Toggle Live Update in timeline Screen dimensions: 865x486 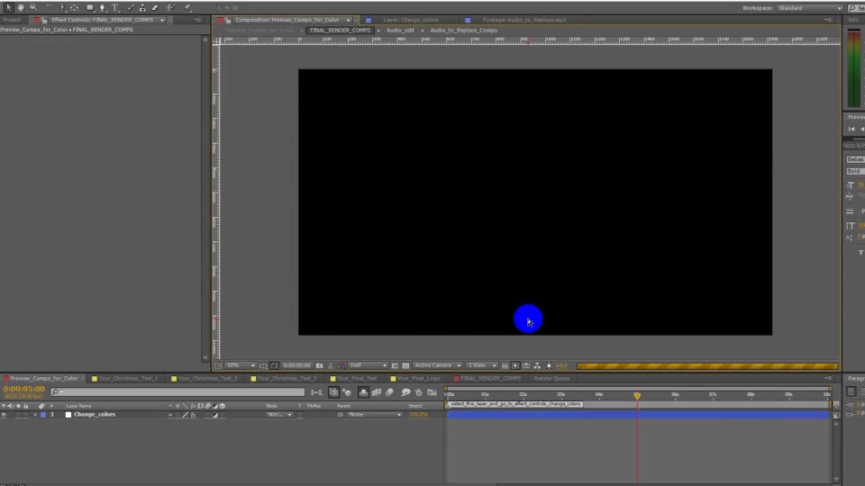point(333,392)
